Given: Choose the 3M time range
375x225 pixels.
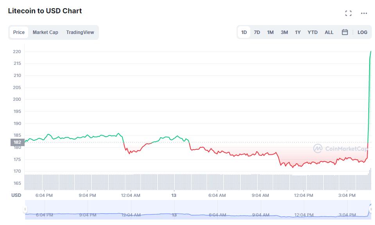Looking at the screenshot, I should point(284,32).
